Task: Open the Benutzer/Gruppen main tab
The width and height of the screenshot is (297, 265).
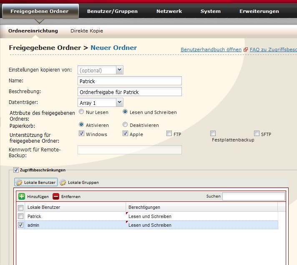Action: 112,11
